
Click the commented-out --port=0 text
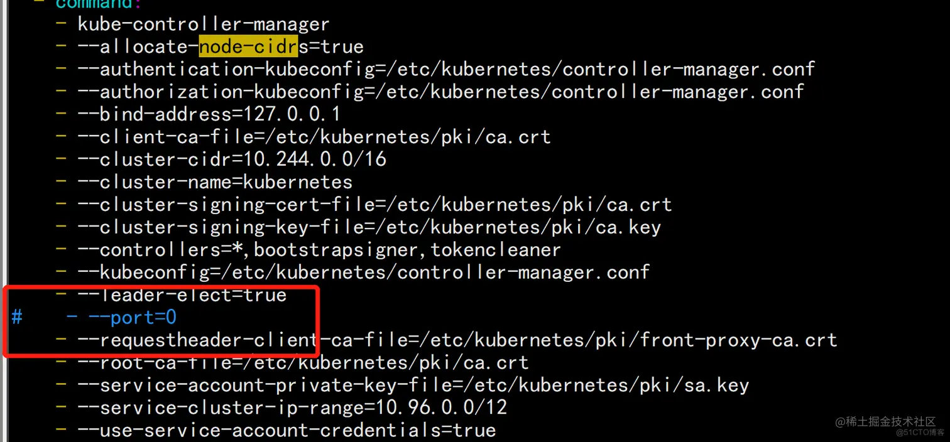(x=132, y=318)
